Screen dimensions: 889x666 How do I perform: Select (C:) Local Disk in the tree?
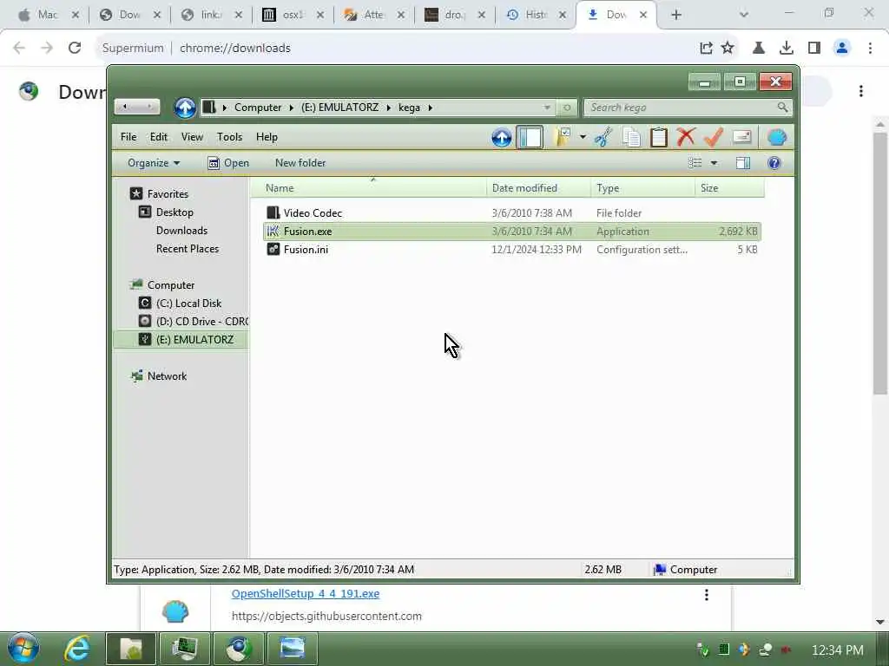(x=188, y=303)
